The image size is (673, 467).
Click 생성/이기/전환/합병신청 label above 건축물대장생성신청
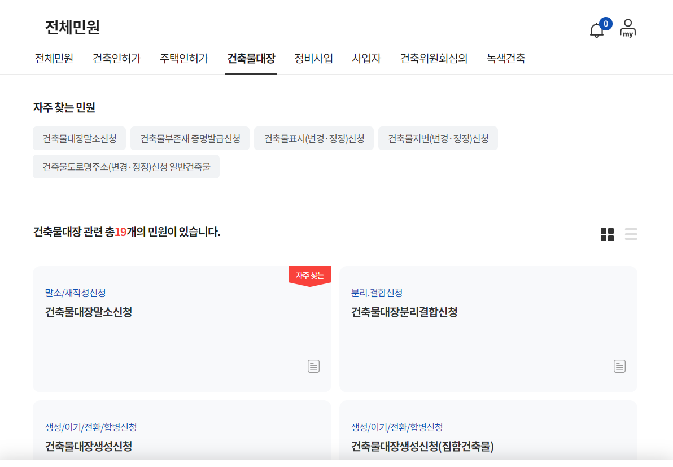point(91,427)
